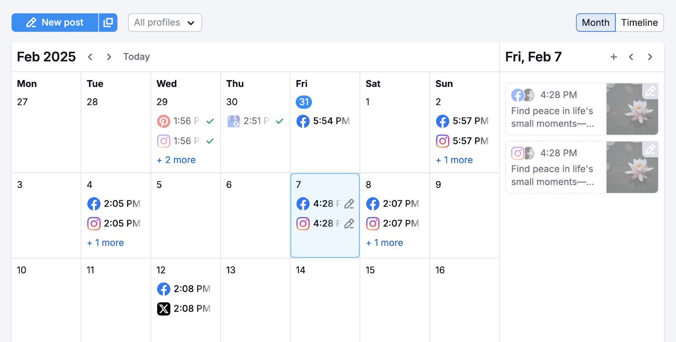676x342 pixels.
Task: Open the duplicate post icon beside New post
Action: [108, 22]
